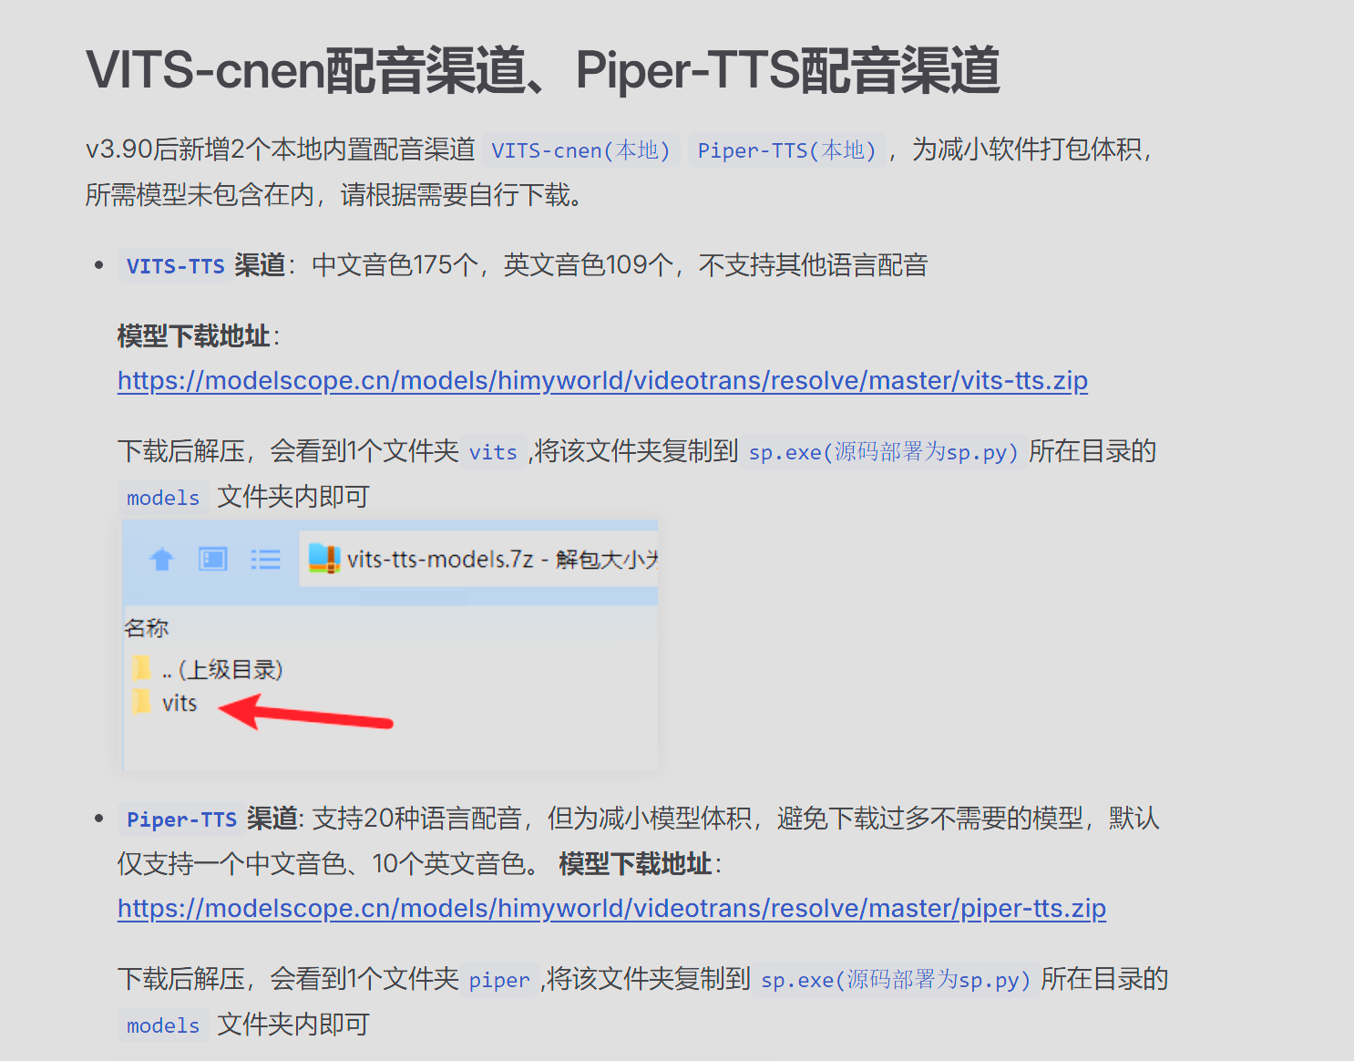Select the vits folder name in archive list
This screenshot has width=1354, height=1061.
point(180,703)
